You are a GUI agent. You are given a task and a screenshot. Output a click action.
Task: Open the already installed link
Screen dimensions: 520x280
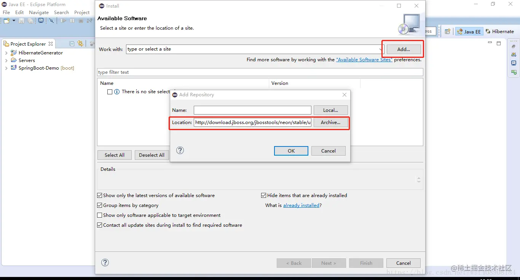301,205
